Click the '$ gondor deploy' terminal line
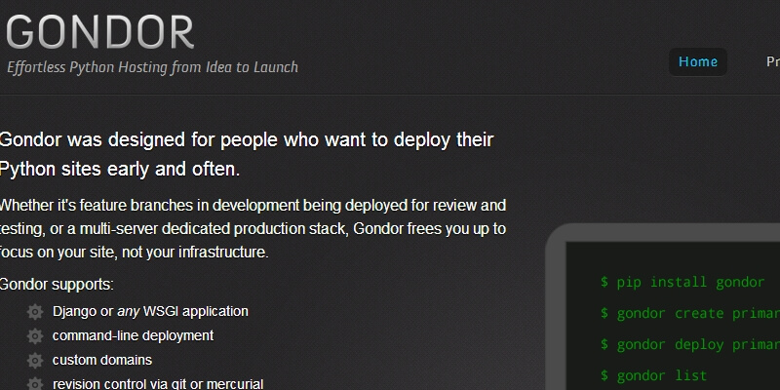Screen dimensions: 780x390 point(690,344)
